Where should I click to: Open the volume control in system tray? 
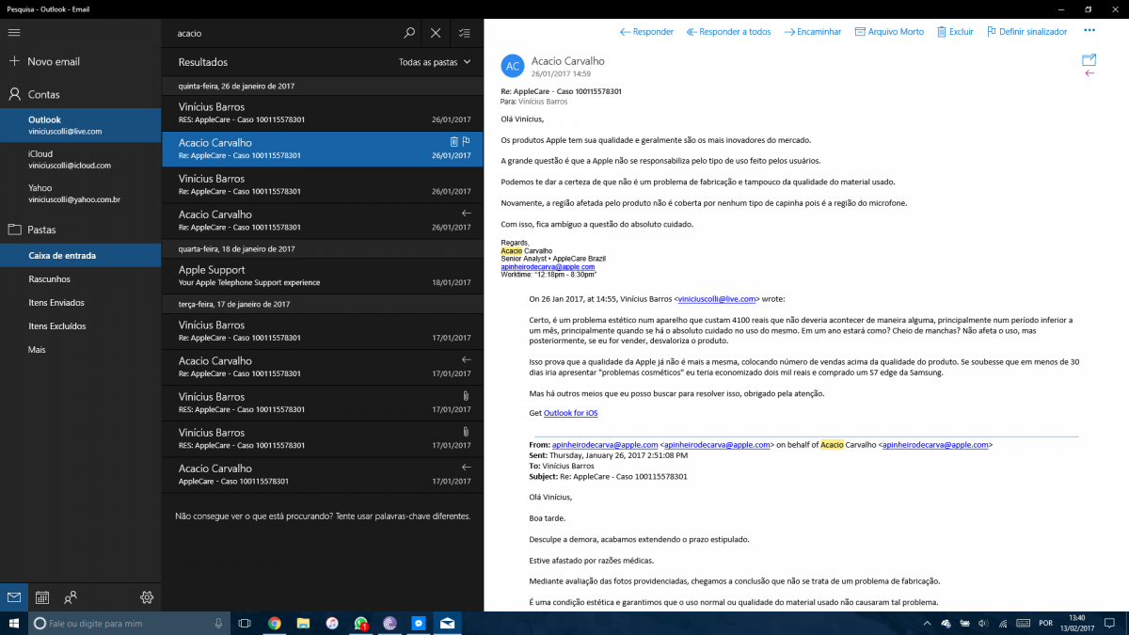coord(982,623)
